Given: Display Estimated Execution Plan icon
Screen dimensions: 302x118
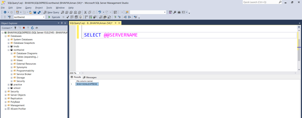Looking at the screenshot, I should pyautogui.click(x=72, y=17).
